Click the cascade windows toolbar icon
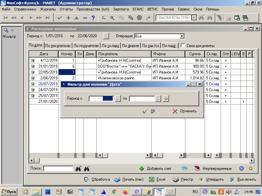This screenshot has width=262, height=196. coord(245,18)
